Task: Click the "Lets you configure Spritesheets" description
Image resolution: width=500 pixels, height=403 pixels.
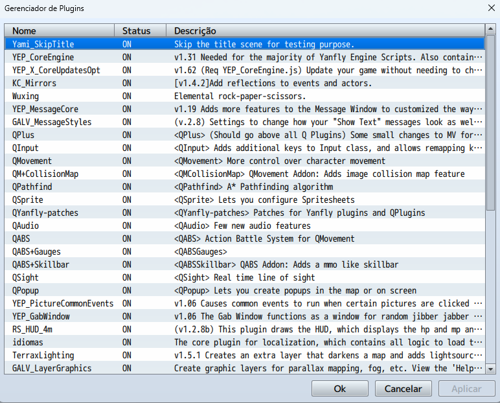Action: (x=286, y=200)
